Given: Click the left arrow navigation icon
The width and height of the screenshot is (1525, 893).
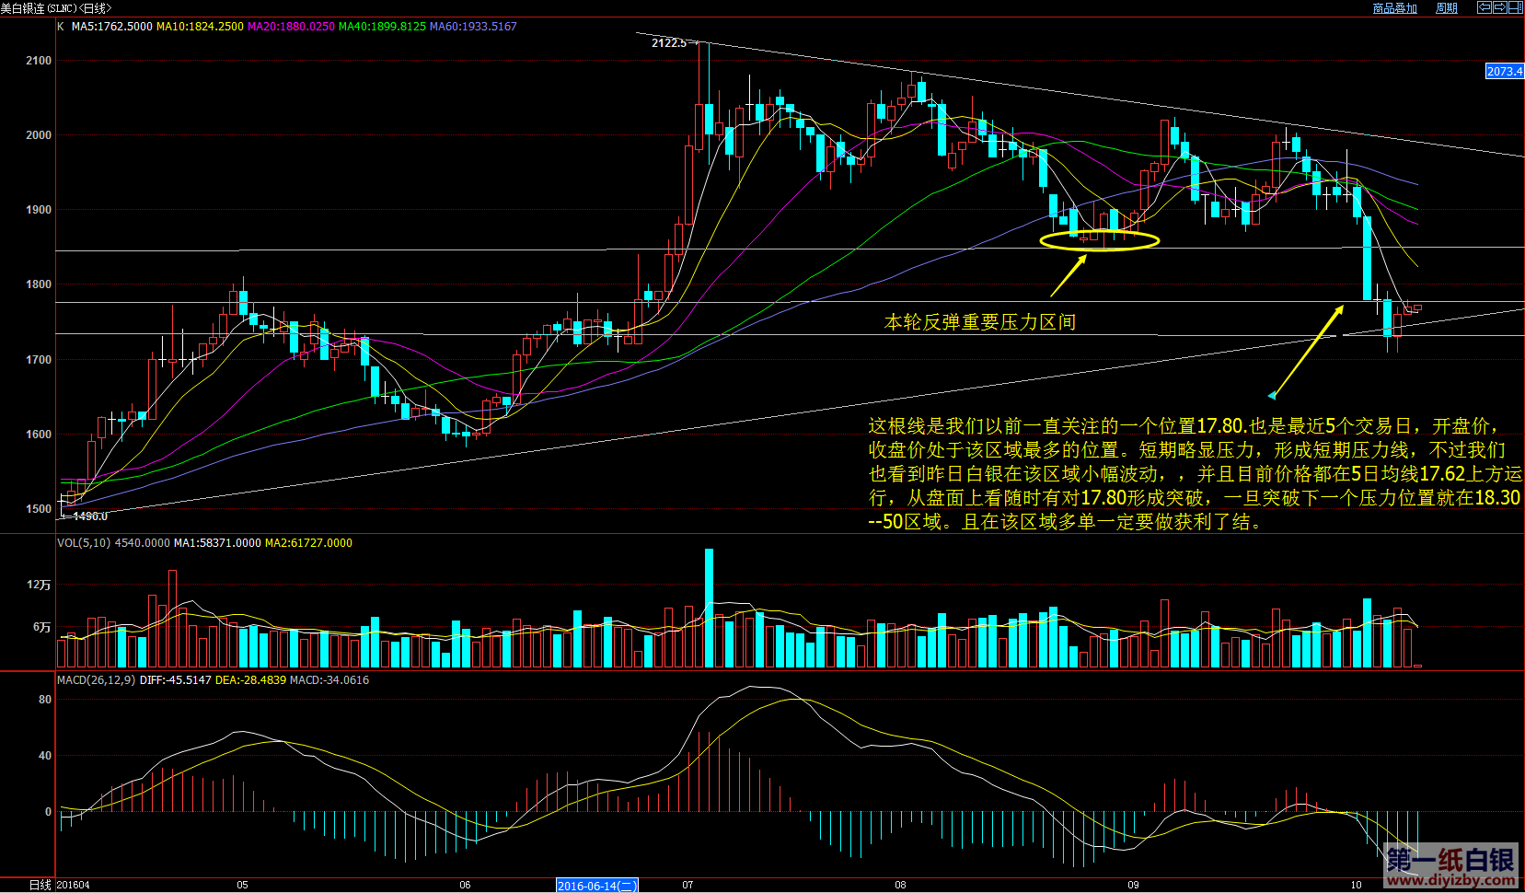Looking at the screenshot, I should tap(1485, 7).
